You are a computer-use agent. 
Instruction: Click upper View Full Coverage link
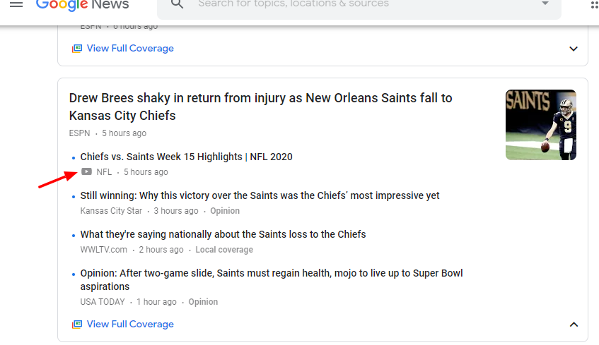click(x=130, y=49)
